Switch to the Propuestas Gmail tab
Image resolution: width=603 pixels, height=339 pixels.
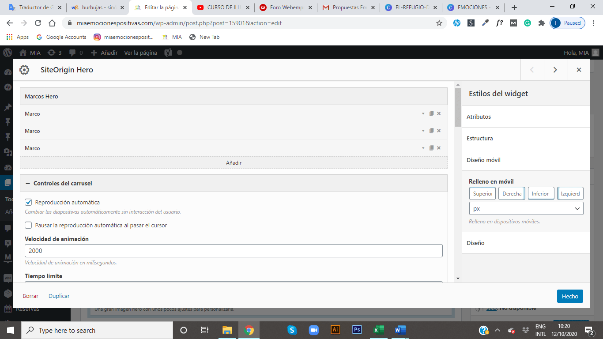(349, 8)
